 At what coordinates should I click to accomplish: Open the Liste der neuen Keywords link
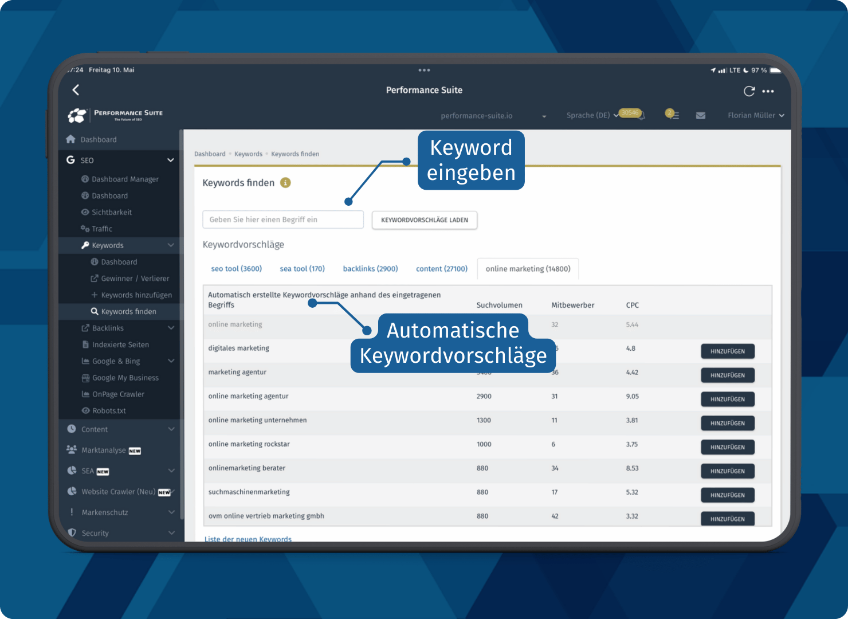[248, 539]
